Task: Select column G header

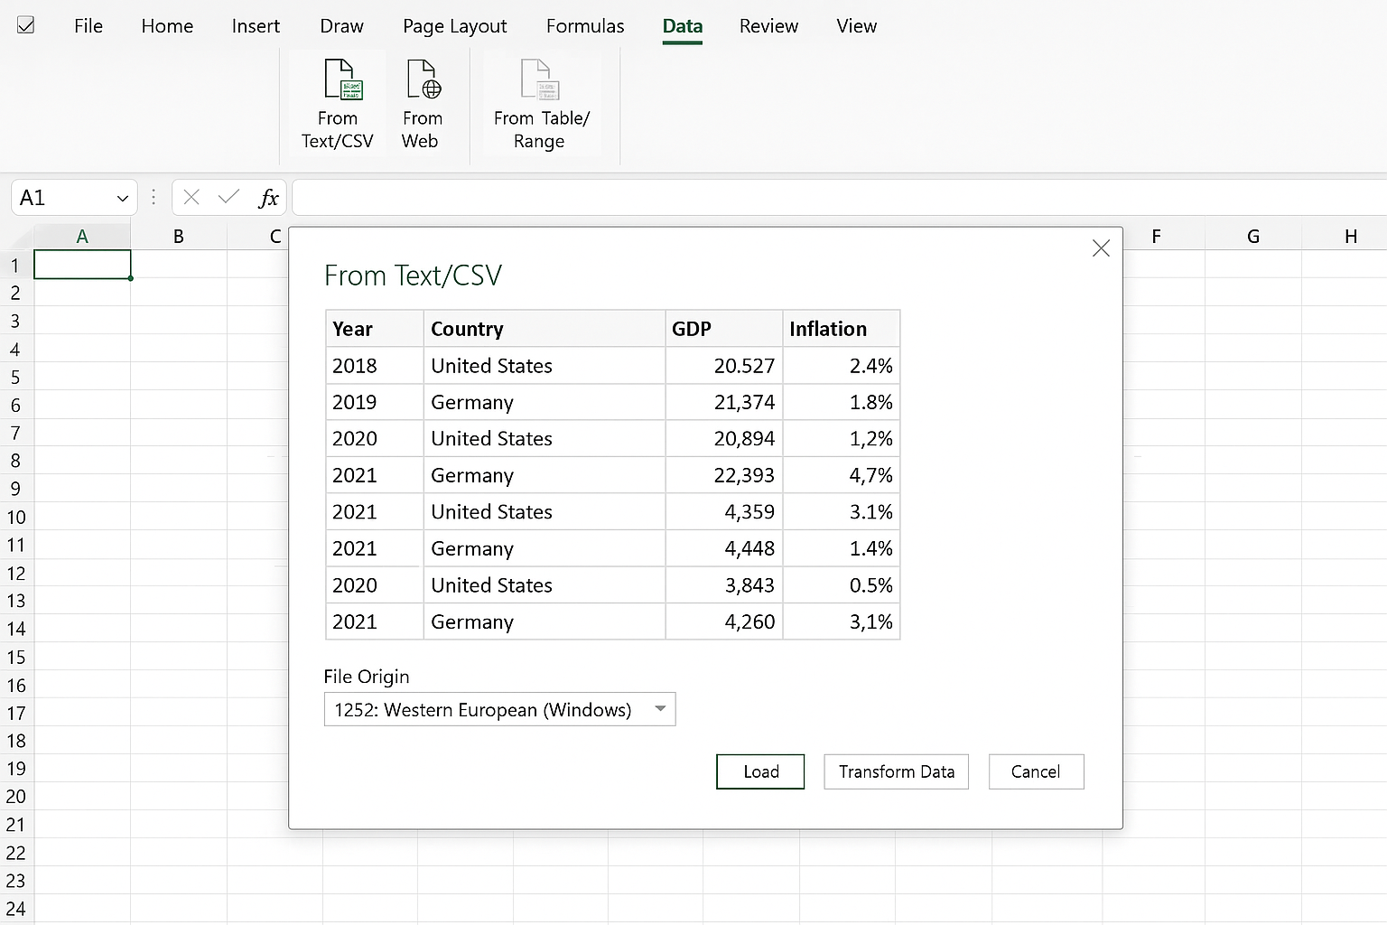Action: 1253,237
